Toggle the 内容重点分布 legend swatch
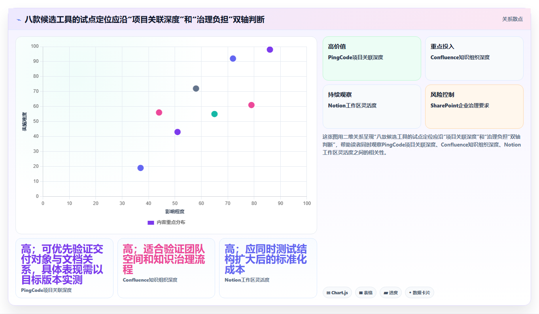The height and width of the screenshot is (314, 539). tap(151, 222)
